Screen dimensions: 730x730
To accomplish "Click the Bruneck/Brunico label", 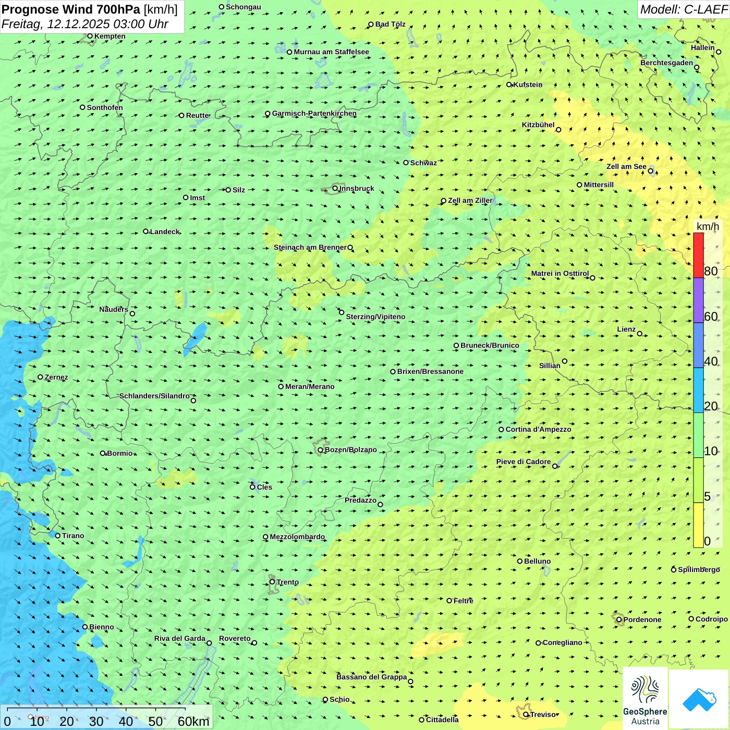I will click(490, 345).
